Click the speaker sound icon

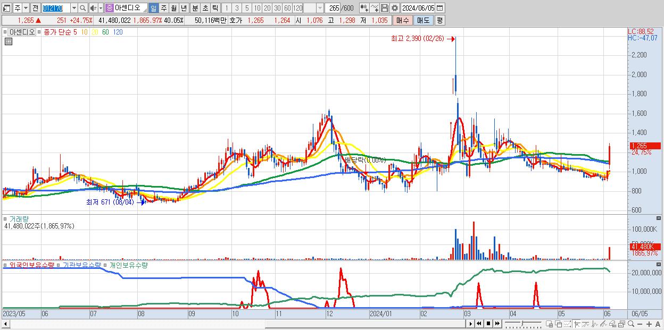[93, 8]
